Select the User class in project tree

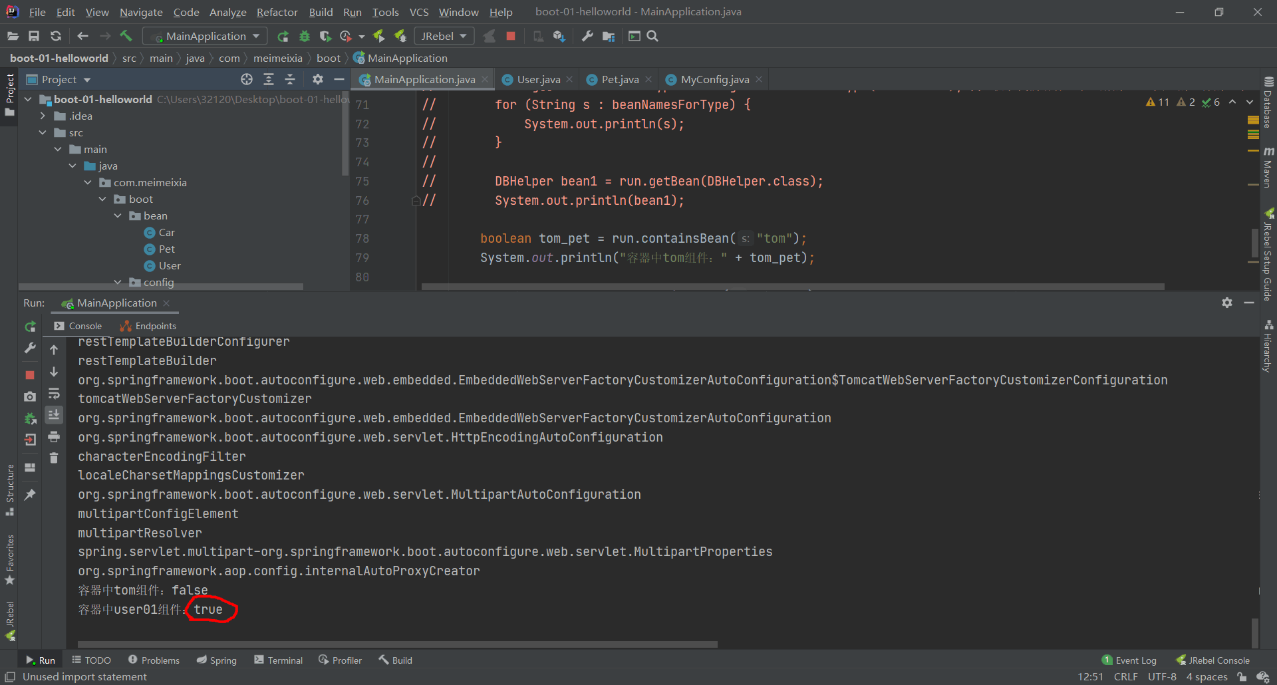[x=162, y=265]
